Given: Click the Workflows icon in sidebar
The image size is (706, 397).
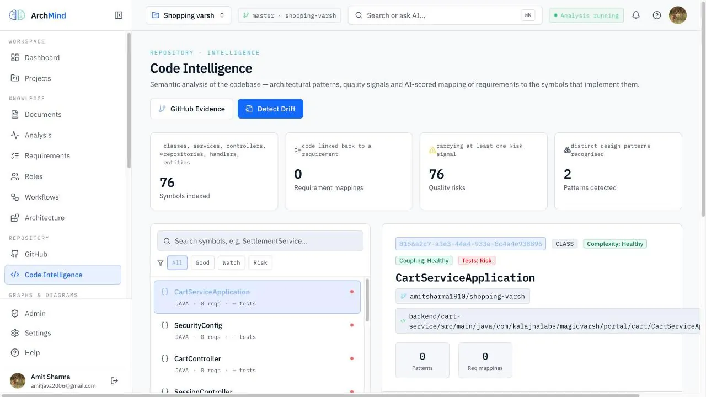Looking at the screenshot, I should coord(15,197).
